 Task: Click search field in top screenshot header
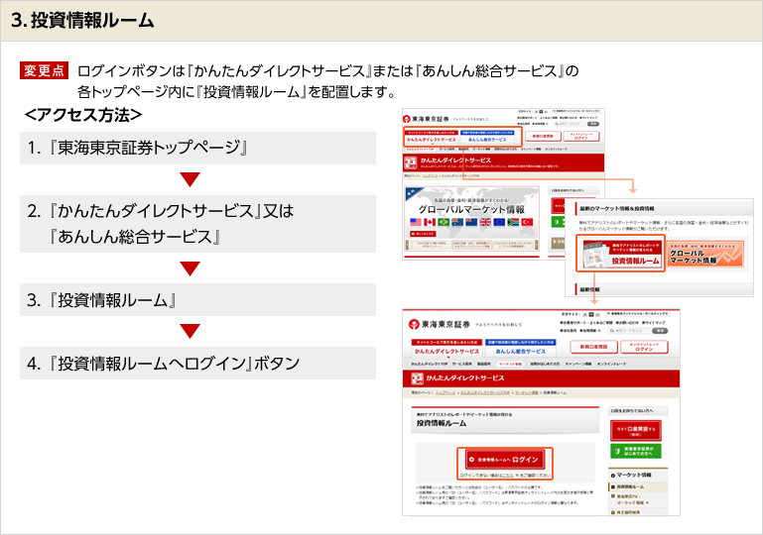tap(570, 124)
